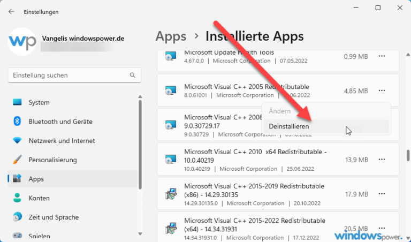Click the Zeit und Sprache globe icon

click(17, 217)
